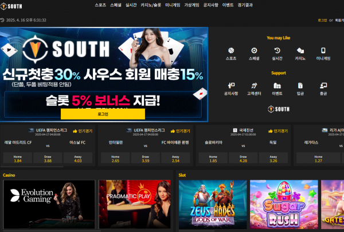Open 이벤트 gift icon under Support
344x232 pixels.
point(277,86)
